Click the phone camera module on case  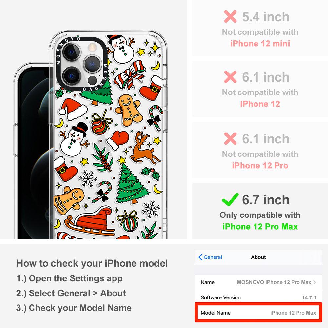point(82,63)
